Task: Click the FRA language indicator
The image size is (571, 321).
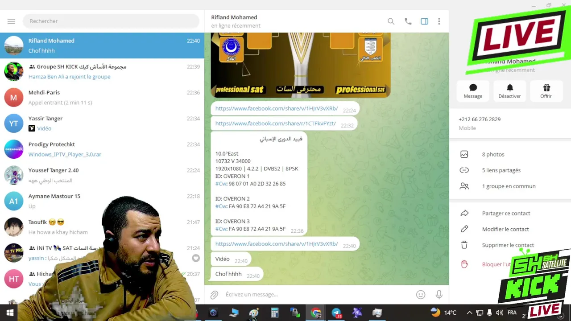Action: pos(512,313)
